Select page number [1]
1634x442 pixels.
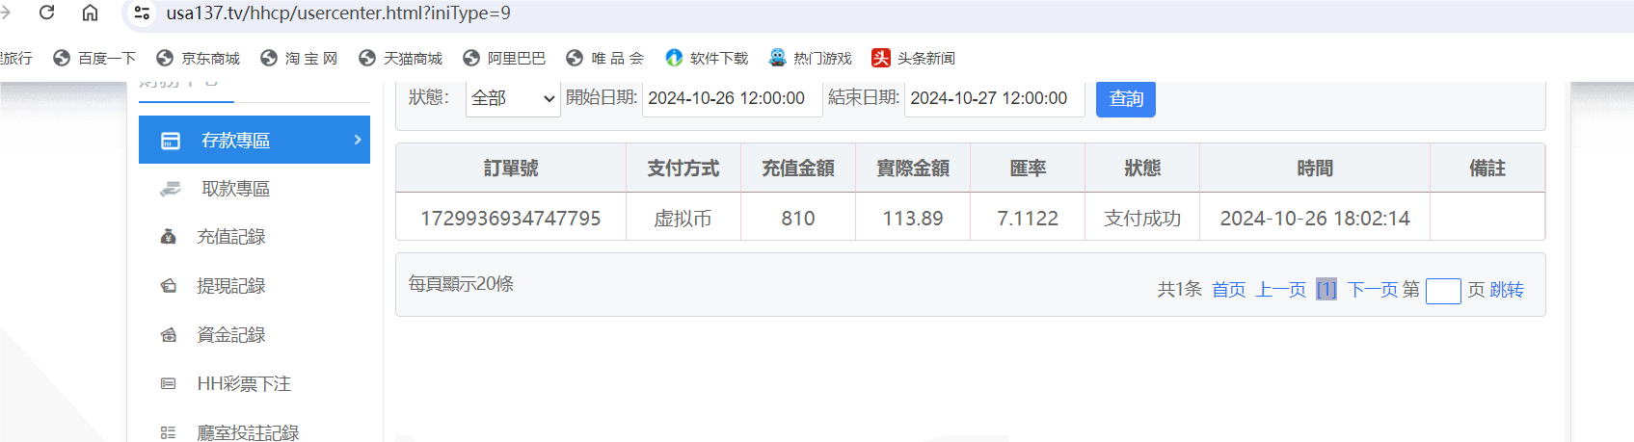point(1326,290)
